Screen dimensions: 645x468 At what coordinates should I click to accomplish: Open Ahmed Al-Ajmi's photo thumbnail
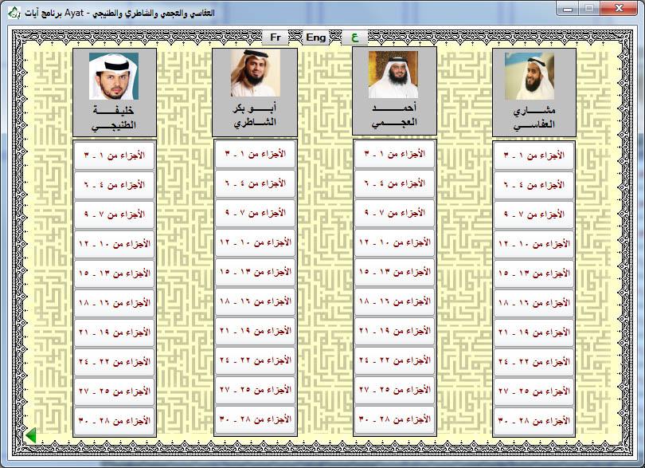[393, 75]
